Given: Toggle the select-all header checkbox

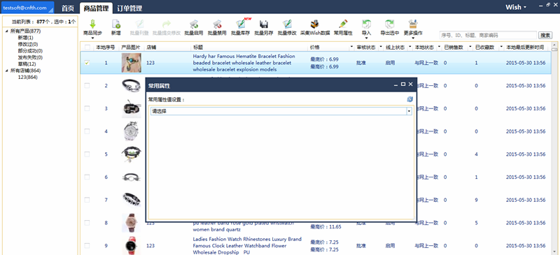Looking at the screenshot, I should [87, 48].
